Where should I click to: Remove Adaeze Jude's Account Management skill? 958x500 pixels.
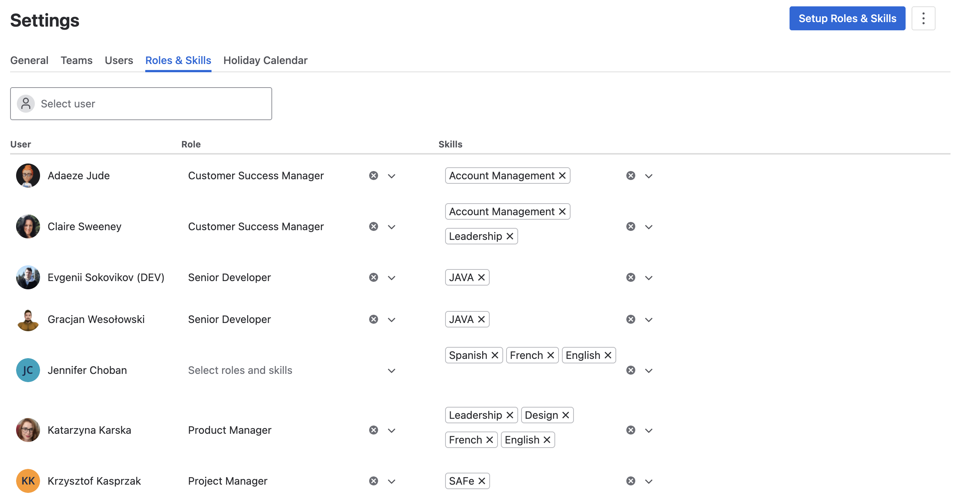tap(562, 175)
